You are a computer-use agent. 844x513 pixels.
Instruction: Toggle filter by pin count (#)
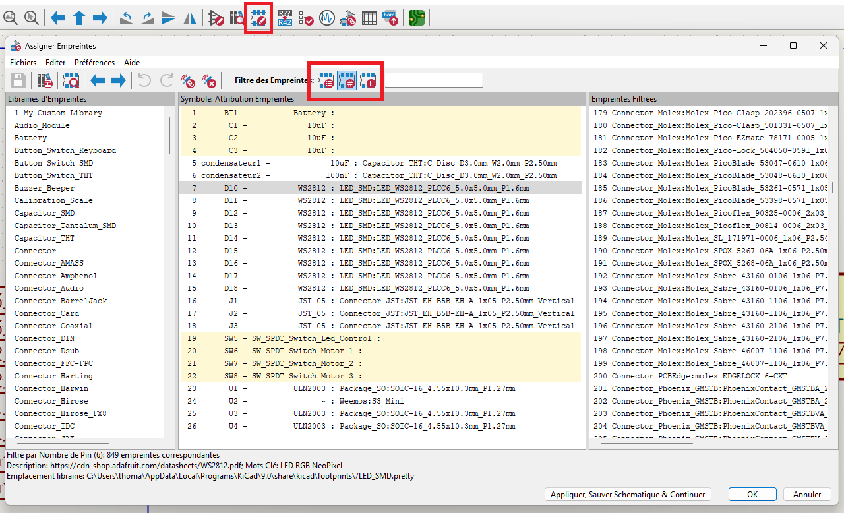click(x=347, y=80)
